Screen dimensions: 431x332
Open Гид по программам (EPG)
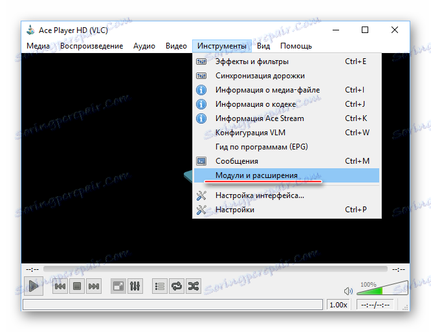(x=287, y=147)
